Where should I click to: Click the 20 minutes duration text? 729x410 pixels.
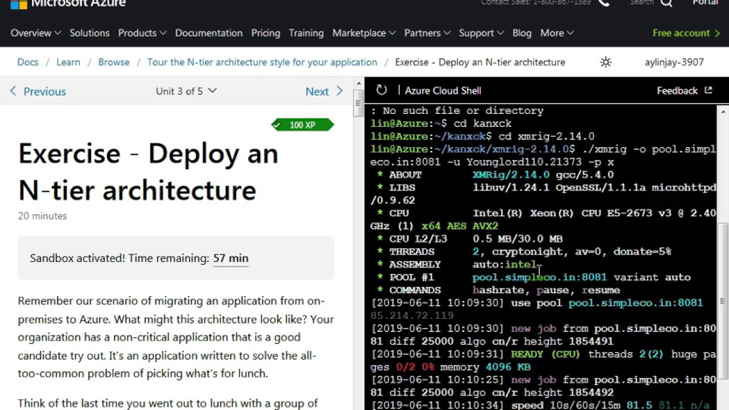42,216
